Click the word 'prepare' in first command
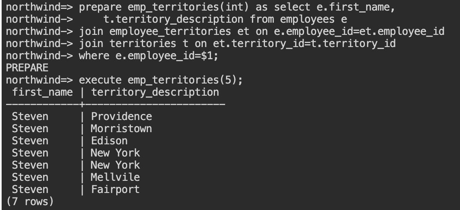460x210 pixels. click(100, 7)
